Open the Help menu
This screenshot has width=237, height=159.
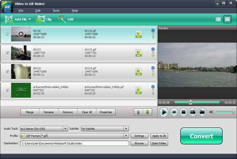pyautogui.click(x=75, y=11)
